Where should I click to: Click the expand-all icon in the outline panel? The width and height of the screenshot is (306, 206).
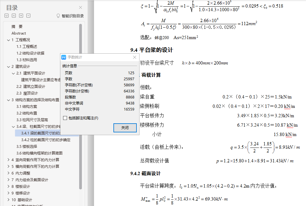(x=7, y=15)
